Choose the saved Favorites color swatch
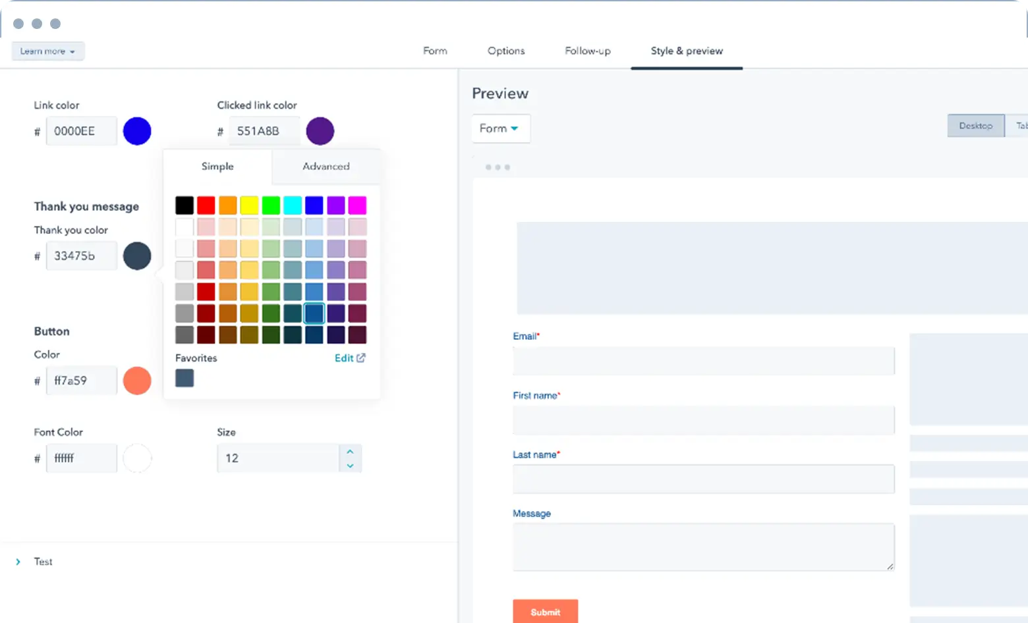This screenshot has height=623, width=1028. tap(185, 378)
